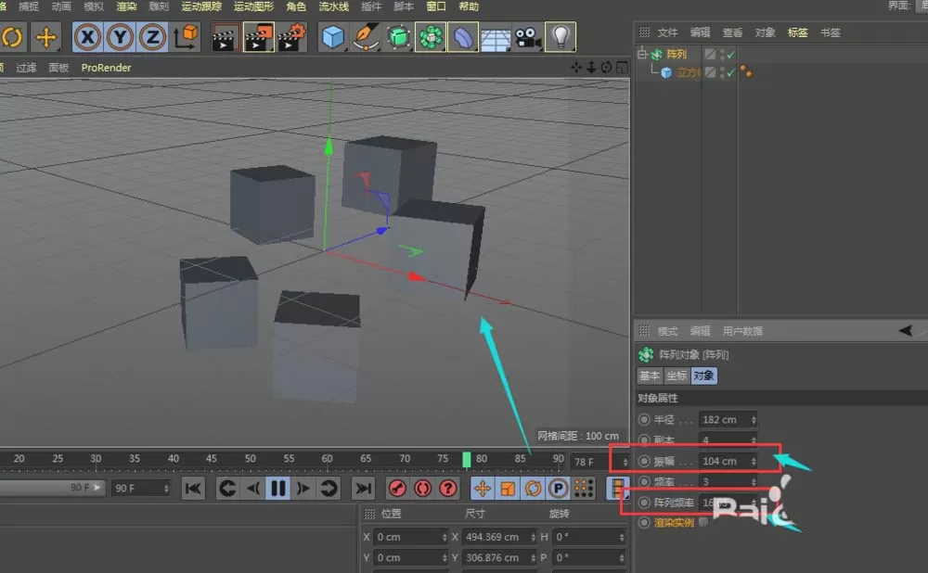Switch to the 对象 tab
The height and width of the screenshot is (573, 928).
click(x=703, y=376)
